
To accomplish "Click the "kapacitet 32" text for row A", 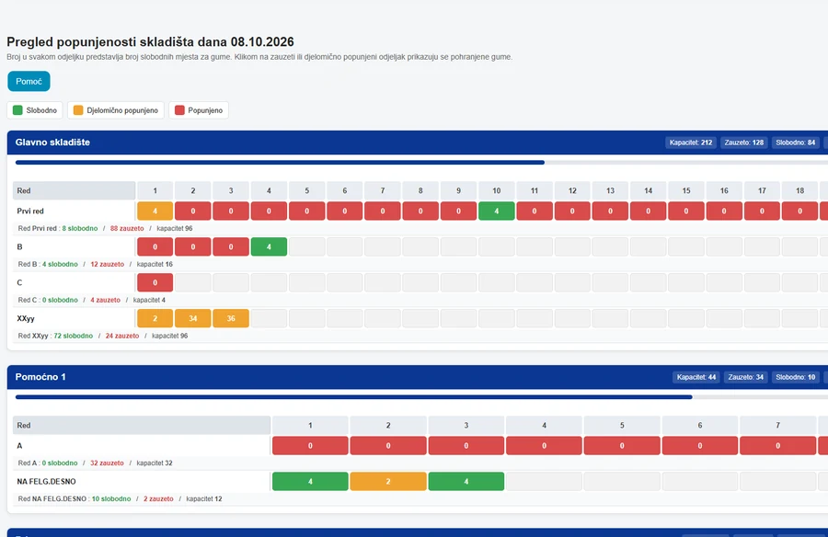I will coord(155,463).
